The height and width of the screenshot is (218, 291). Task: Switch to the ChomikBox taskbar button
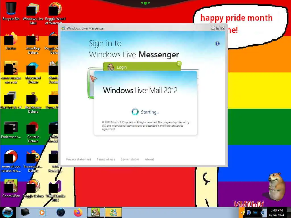(95, 212)
